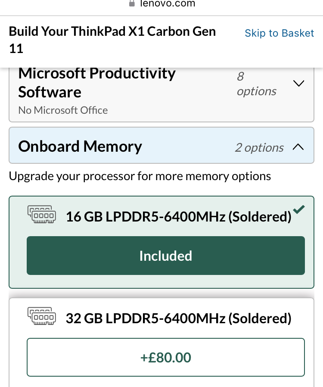This screenshot has width=323, height=387.
Task: Select the 16 GB LPDDR5-6400MHz (Soldered) label
Action: 179,216
